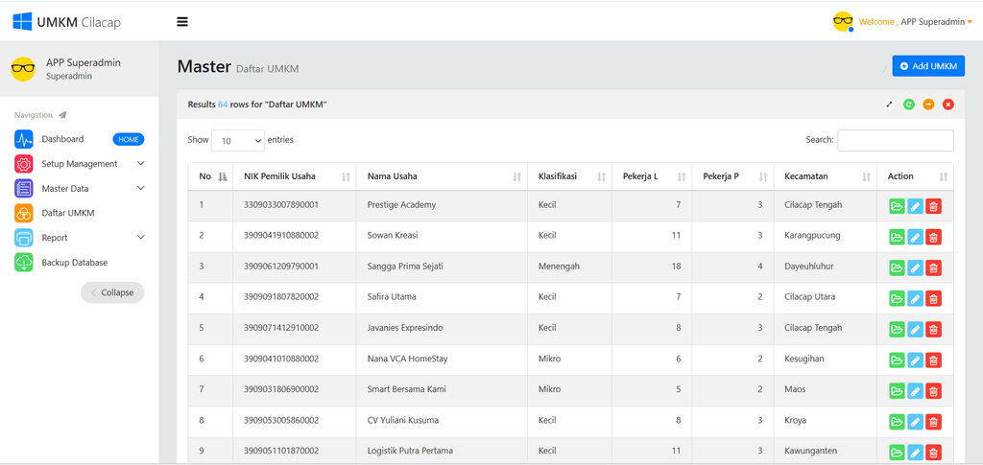
Task: Expand the Setup Management submenu chevron
Action: click(x=140, y=163)
